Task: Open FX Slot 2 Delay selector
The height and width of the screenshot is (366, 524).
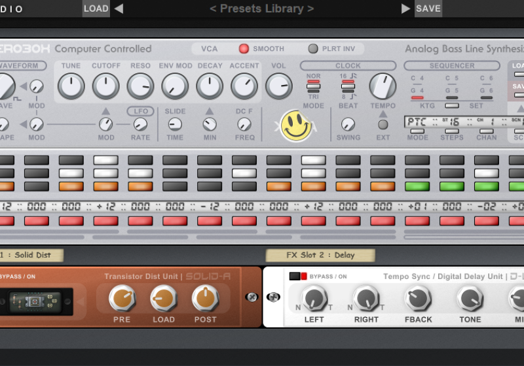Action: (x=320, y=256)
